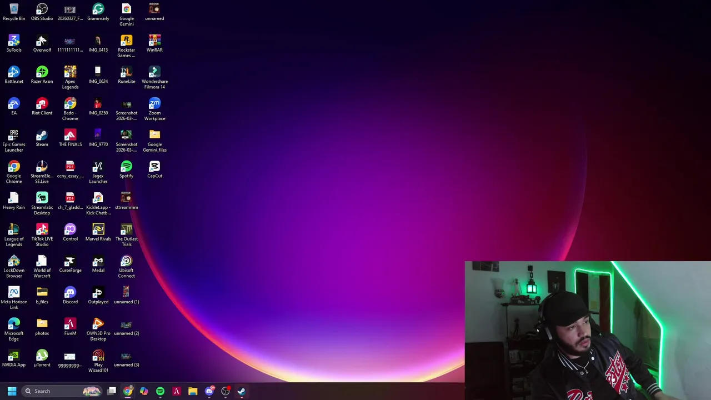Select the photos folder

point(42,327)
